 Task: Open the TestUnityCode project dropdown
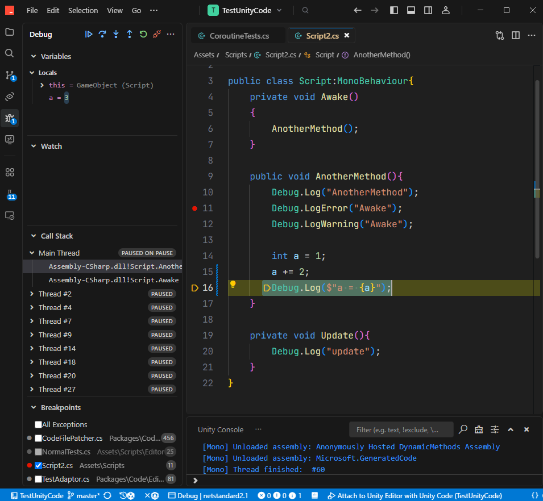tap(245, 10)
